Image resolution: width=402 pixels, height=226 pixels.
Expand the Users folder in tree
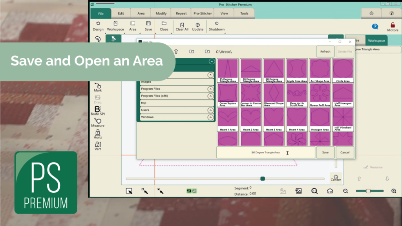(210, 110)
